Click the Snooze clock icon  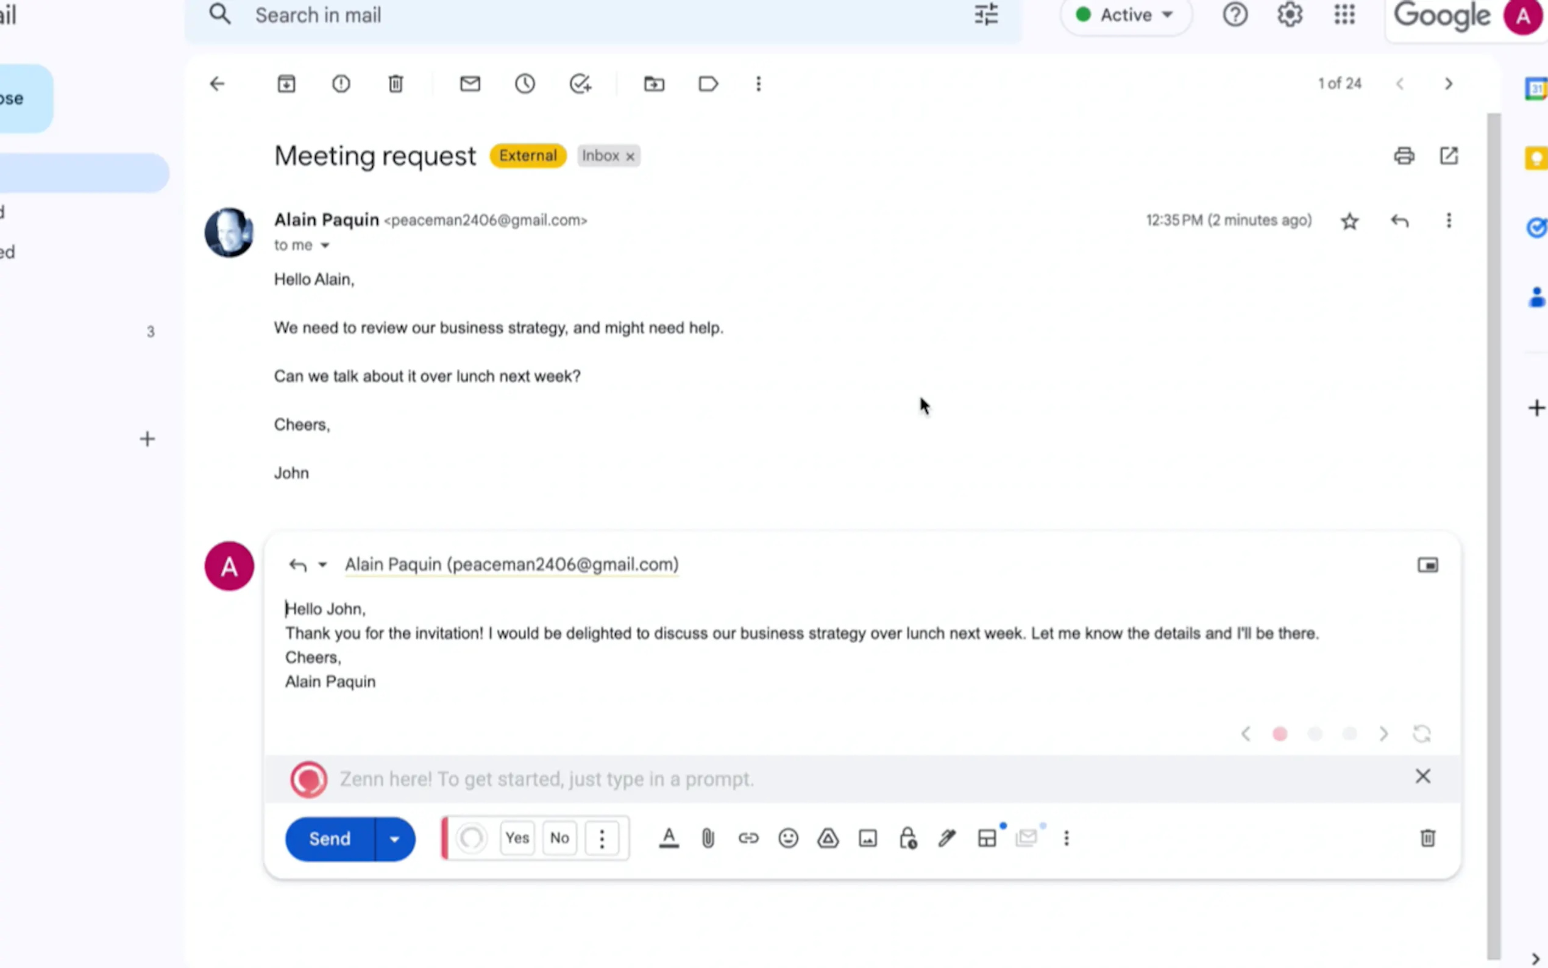tap(525, 84)
